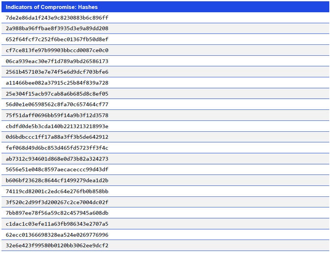The image size is (331, 253).
Task: Click the Indicators of Compromise: Hashes header
Action: 52,7
